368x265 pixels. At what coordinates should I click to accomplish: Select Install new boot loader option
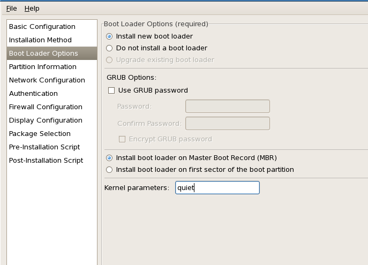[110, 36]
